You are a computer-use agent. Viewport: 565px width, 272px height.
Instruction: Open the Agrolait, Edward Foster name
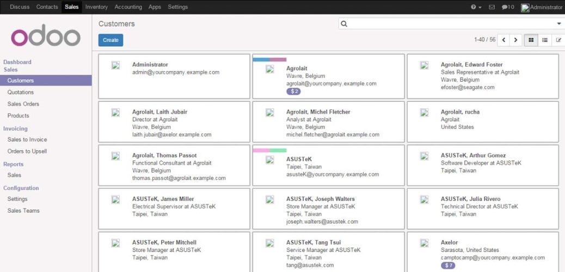point(472,65)
